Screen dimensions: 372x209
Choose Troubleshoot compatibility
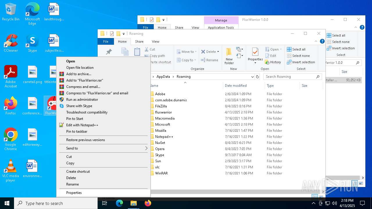[x=103, y=112]
